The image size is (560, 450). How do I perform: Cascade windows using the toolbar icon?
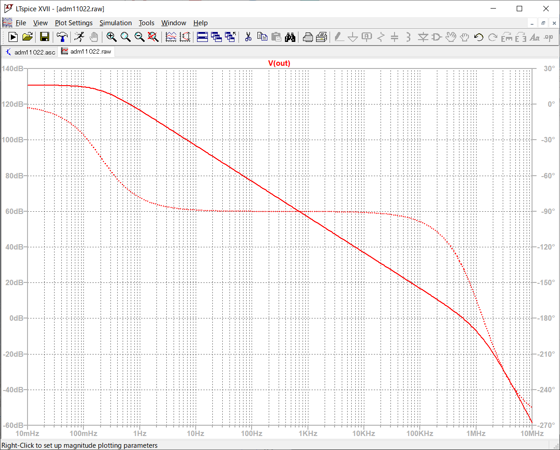tap(216, 37)
